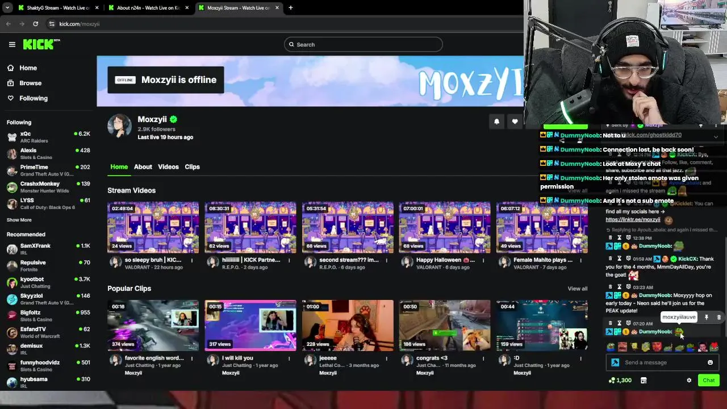
Task: Open options menu for 'jeeeee' clip
Action: [386, 358]
